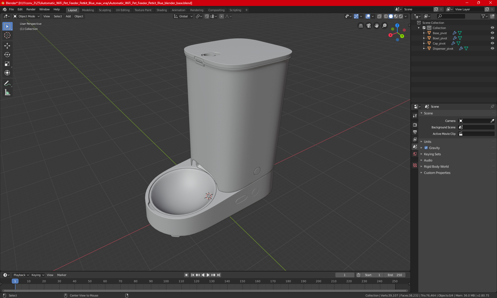Switch to orthographic grid view icon
This screenshot has width=497, height=298.
pos(361,26)
